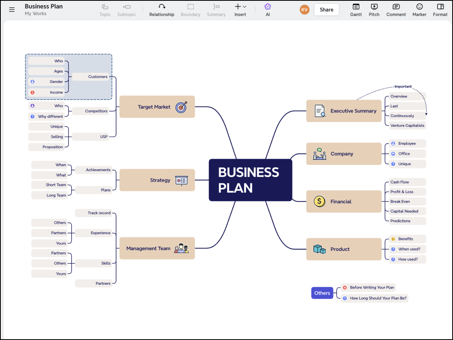Click the Short Team node

coord(49,185)
